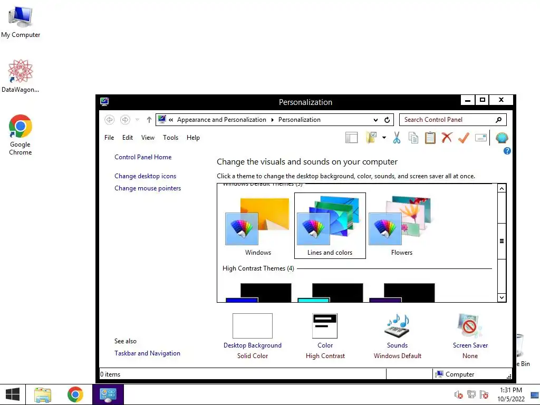Open File Explorer from the taskbar
The image size is (540, 405).
pyautogui.click(x=42, y=394)
